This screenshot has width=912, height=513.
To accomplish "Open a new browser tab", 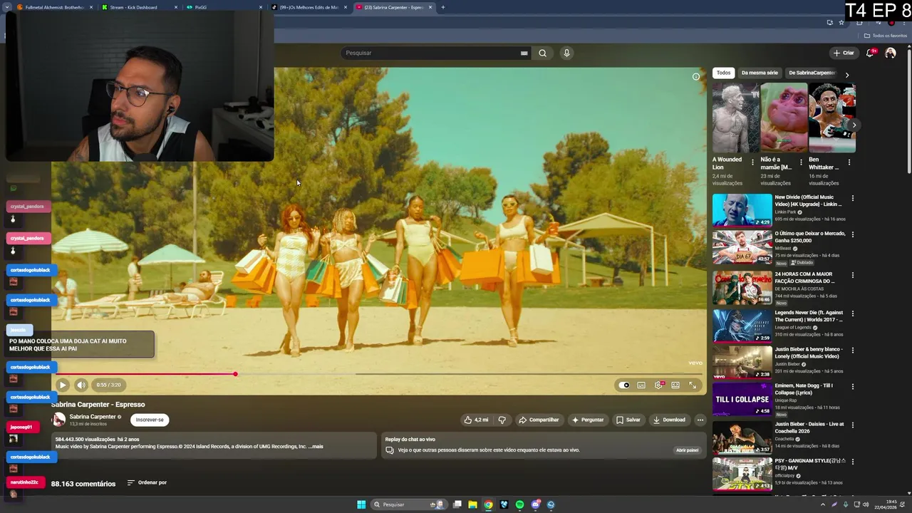I will click(x=442, y=7).
